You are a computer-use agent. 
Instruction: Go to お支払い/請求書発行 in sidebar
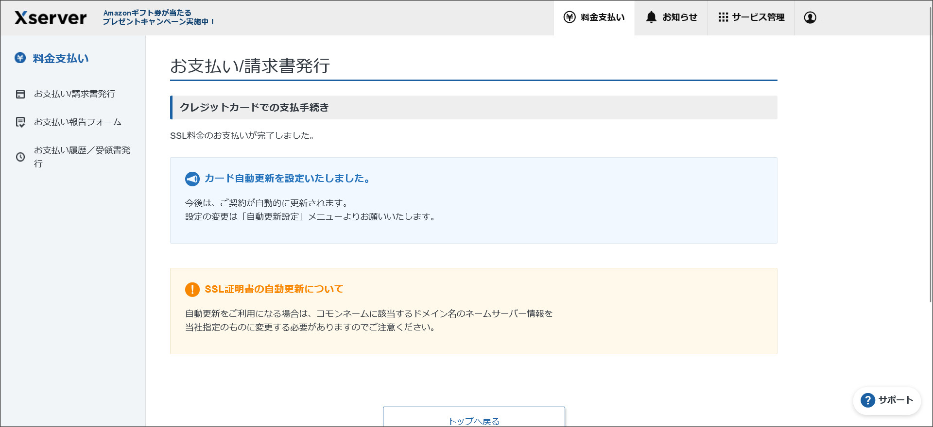tap(74, 94)
